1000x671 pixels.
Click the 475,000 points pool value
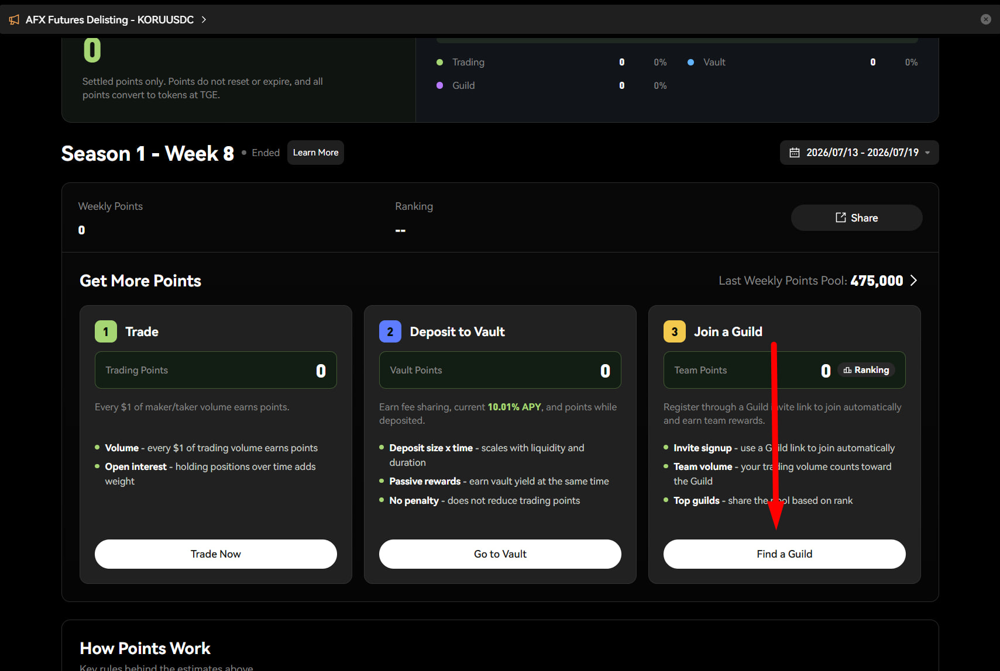pyautogui.click(x=877, y=281)
